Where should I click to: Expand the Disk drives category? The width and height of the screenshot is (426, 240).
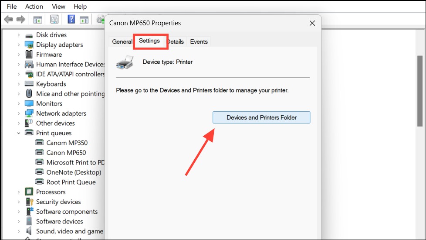coord(19,35)
